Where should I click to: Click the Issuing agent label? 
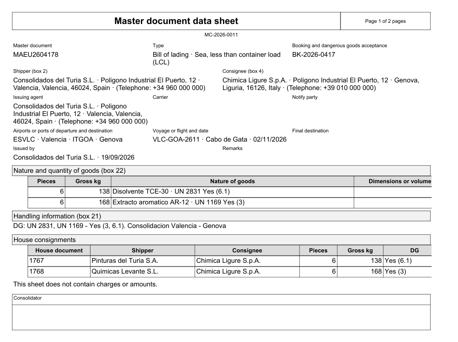point(28,97)
